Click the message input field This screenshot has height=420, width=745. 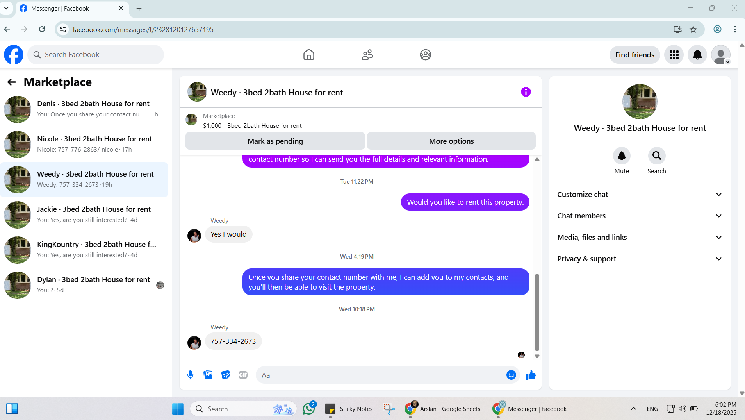(381, 375)
